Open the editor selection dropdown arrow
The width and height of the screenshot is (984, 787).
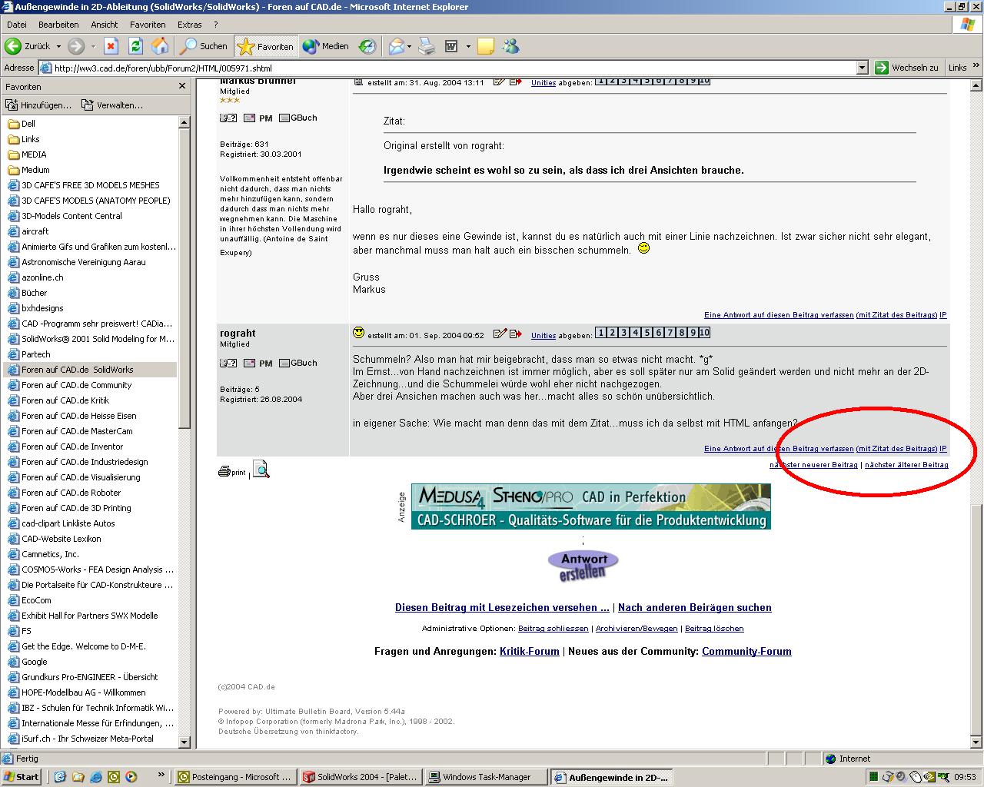[467, 46]
